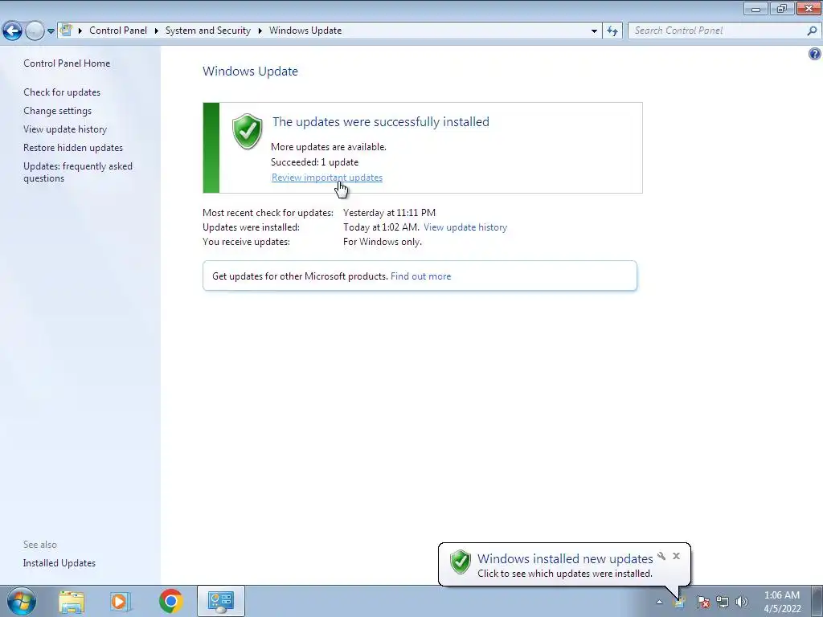The width and height of the screenshot is (823, 617).
Task: Show hidden tray icons arrow
Action: (x=659, y=602)
